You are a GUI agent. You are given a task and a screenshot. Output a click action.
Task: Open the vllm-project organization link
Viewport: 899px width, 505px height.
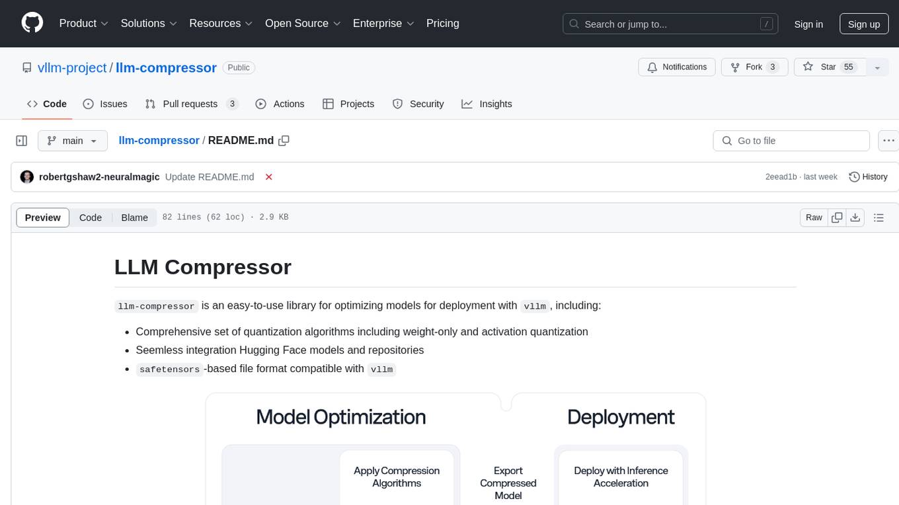pos(72,67)
